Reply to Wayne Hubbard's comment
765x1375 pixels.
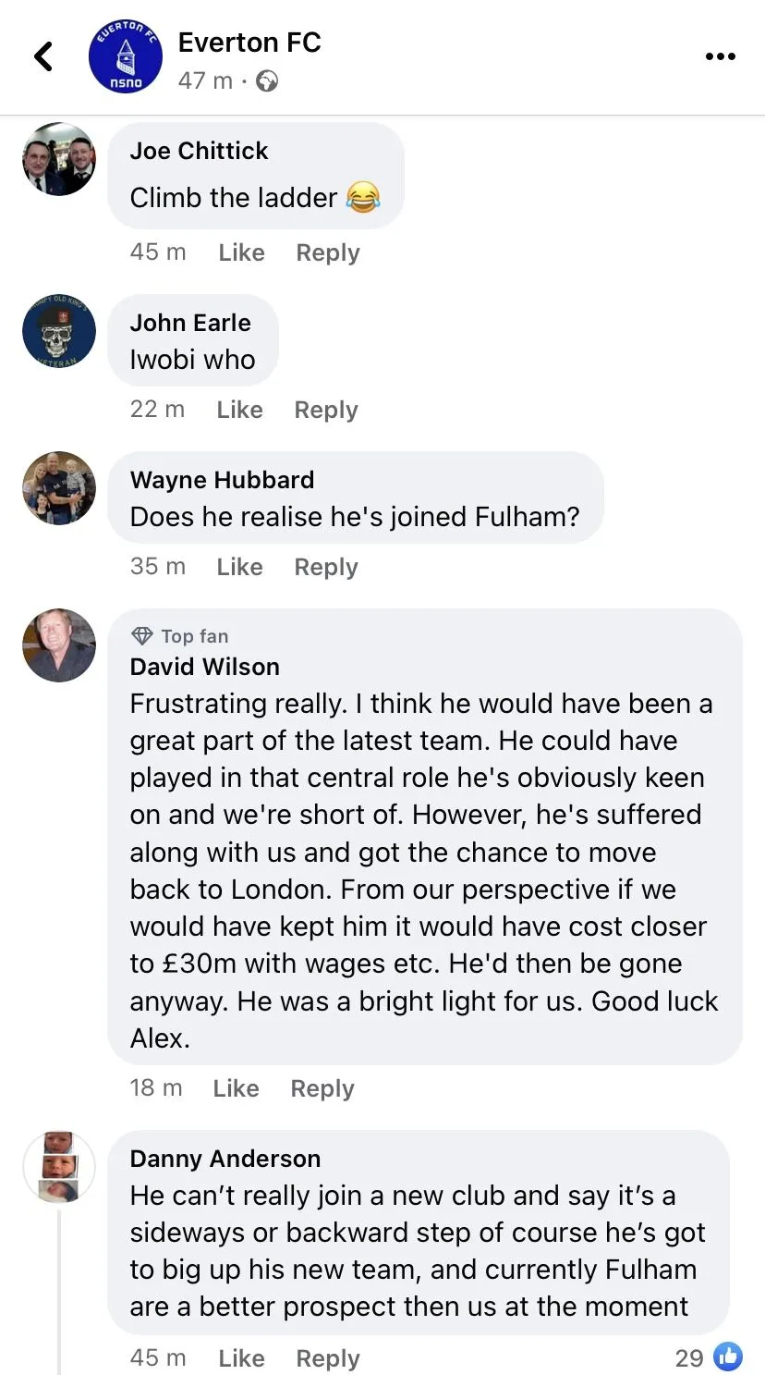325,567
